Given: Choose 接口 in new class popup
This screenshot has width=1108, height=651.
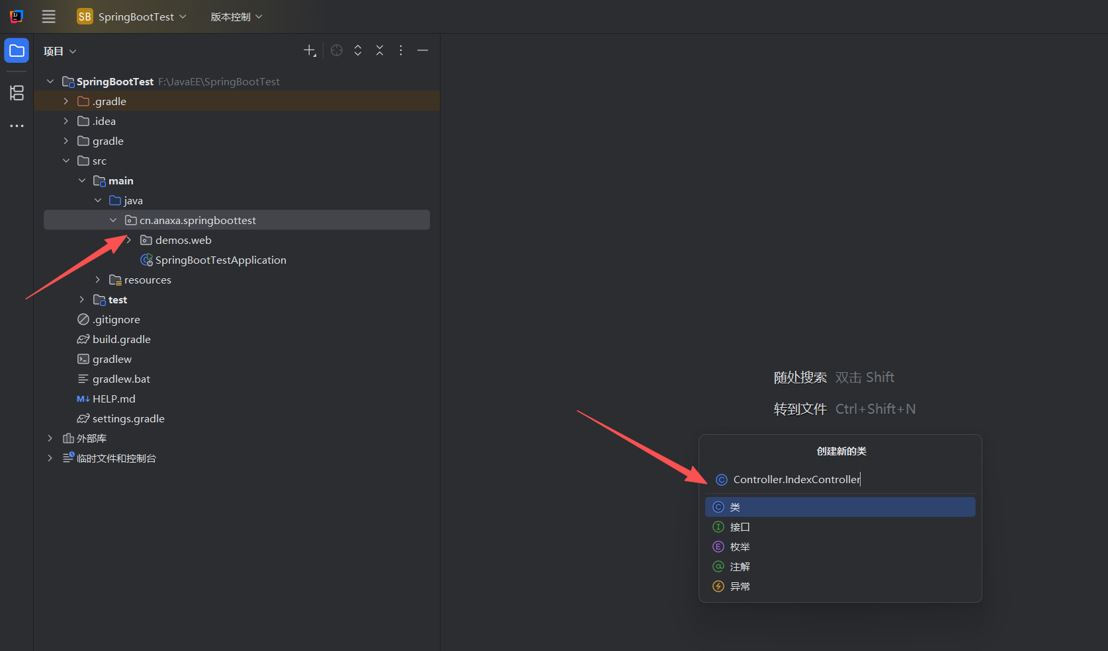Looking at the screenshot, I should pos(840,527).
